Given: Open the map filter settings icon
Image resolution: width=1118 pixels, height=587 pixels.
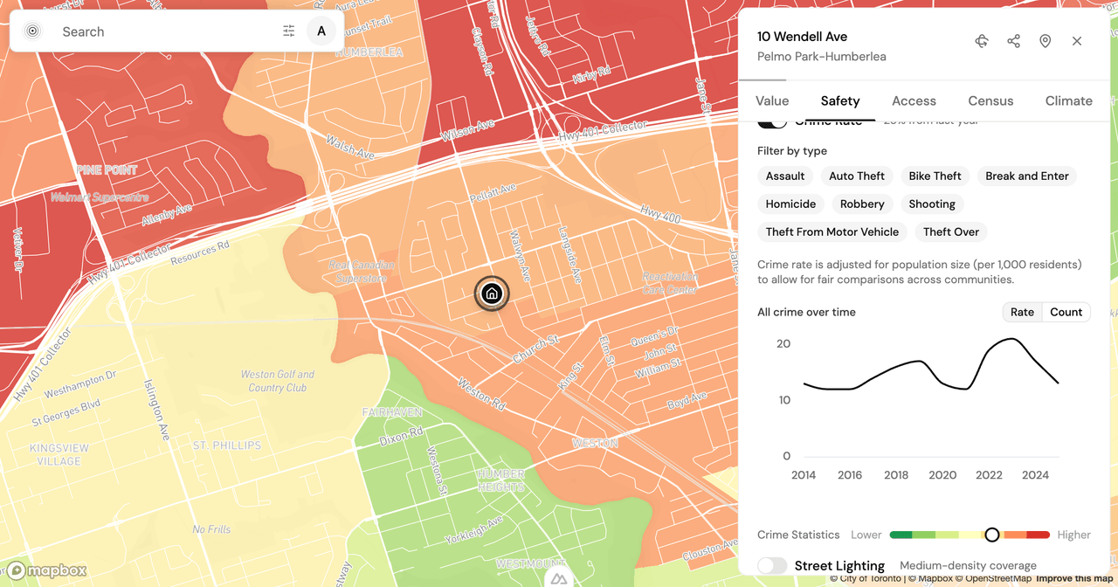Looking at the screenshot, I should click(x=289, y=31).
